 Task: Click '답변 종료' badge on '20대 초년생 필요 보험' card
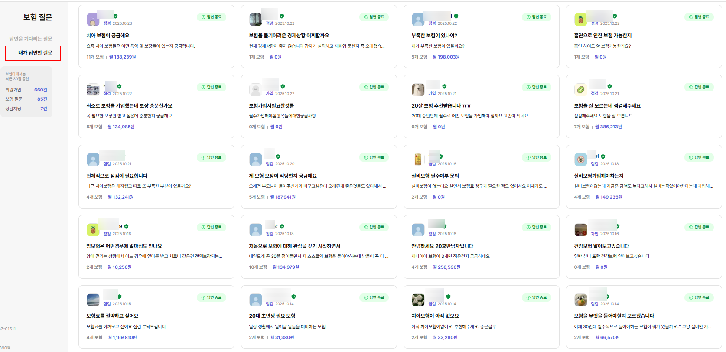pyautogui.click(x=374, y=297)
